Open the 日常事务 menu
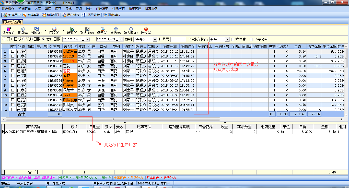Viewport: 349px width, 188px height. pos(151,8)
